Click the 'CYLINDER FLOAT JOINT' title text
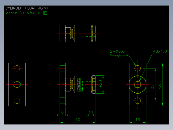 (x=27, y=8)
